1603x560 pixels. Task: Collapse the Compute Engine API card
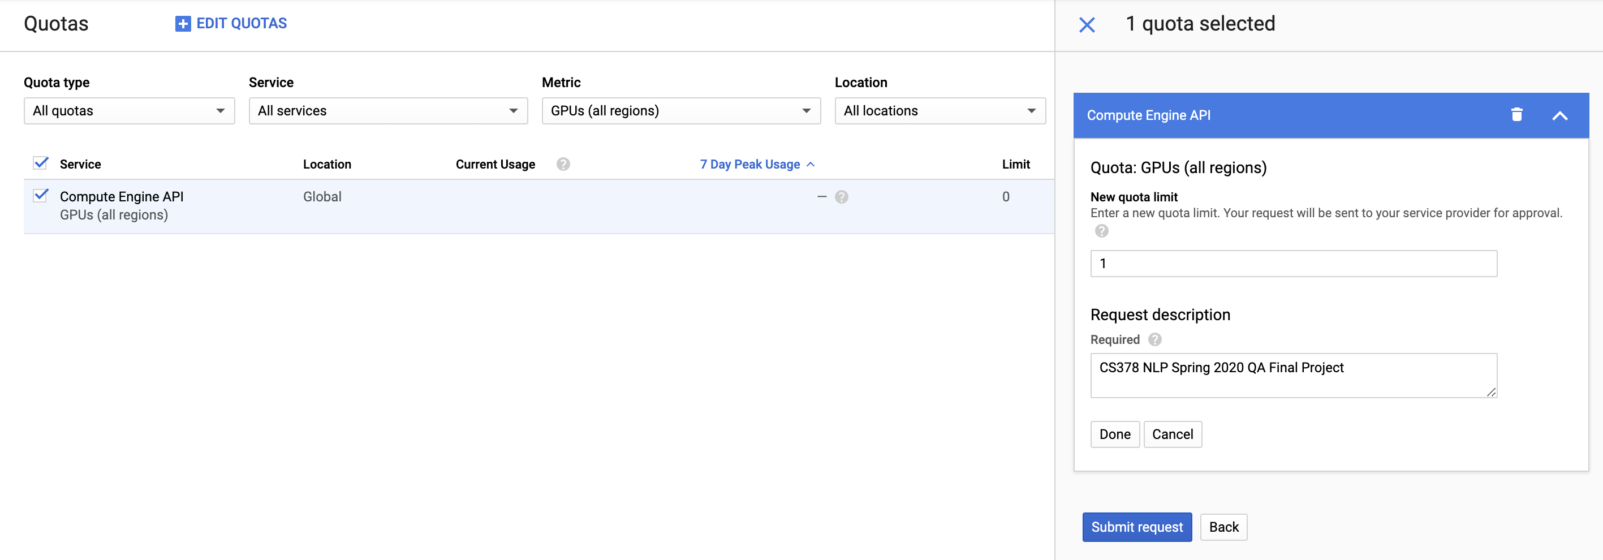click(x=1559, y=115)
